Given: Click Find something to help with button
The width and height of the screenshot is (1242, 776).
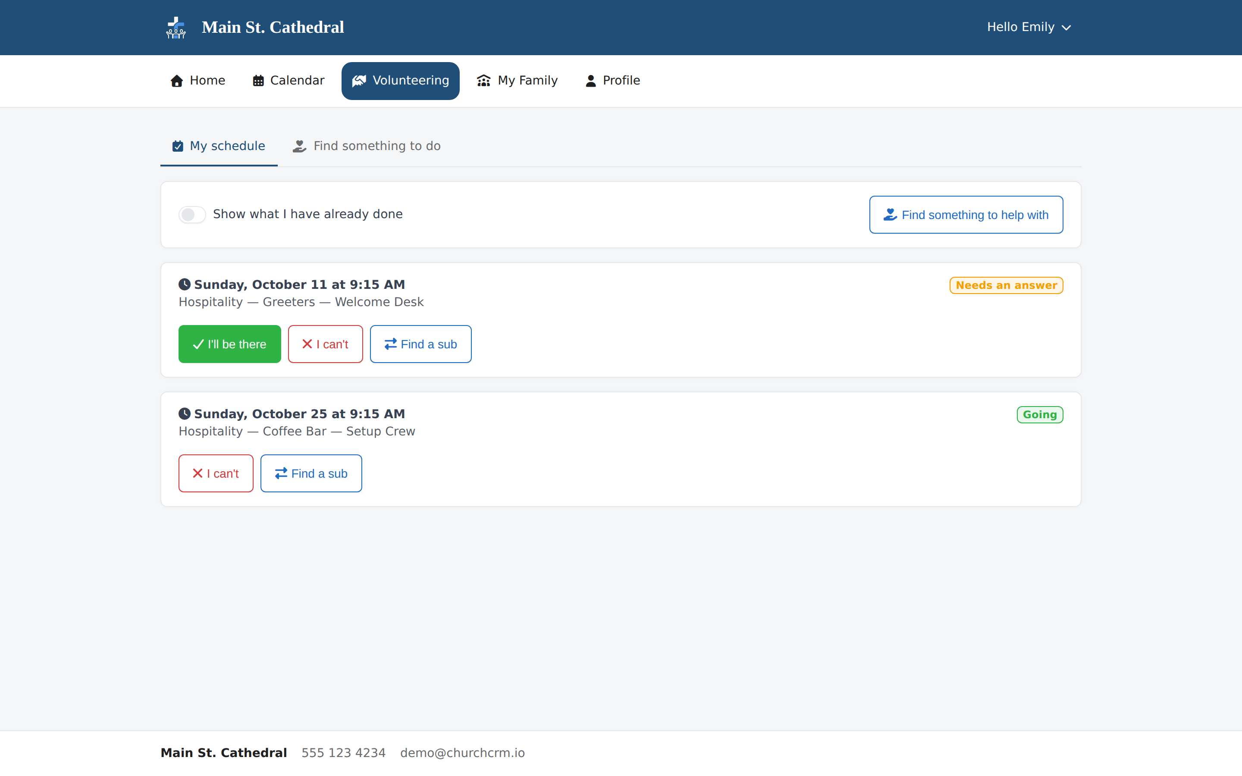Looking at the screenshot, I should [966, 215].
